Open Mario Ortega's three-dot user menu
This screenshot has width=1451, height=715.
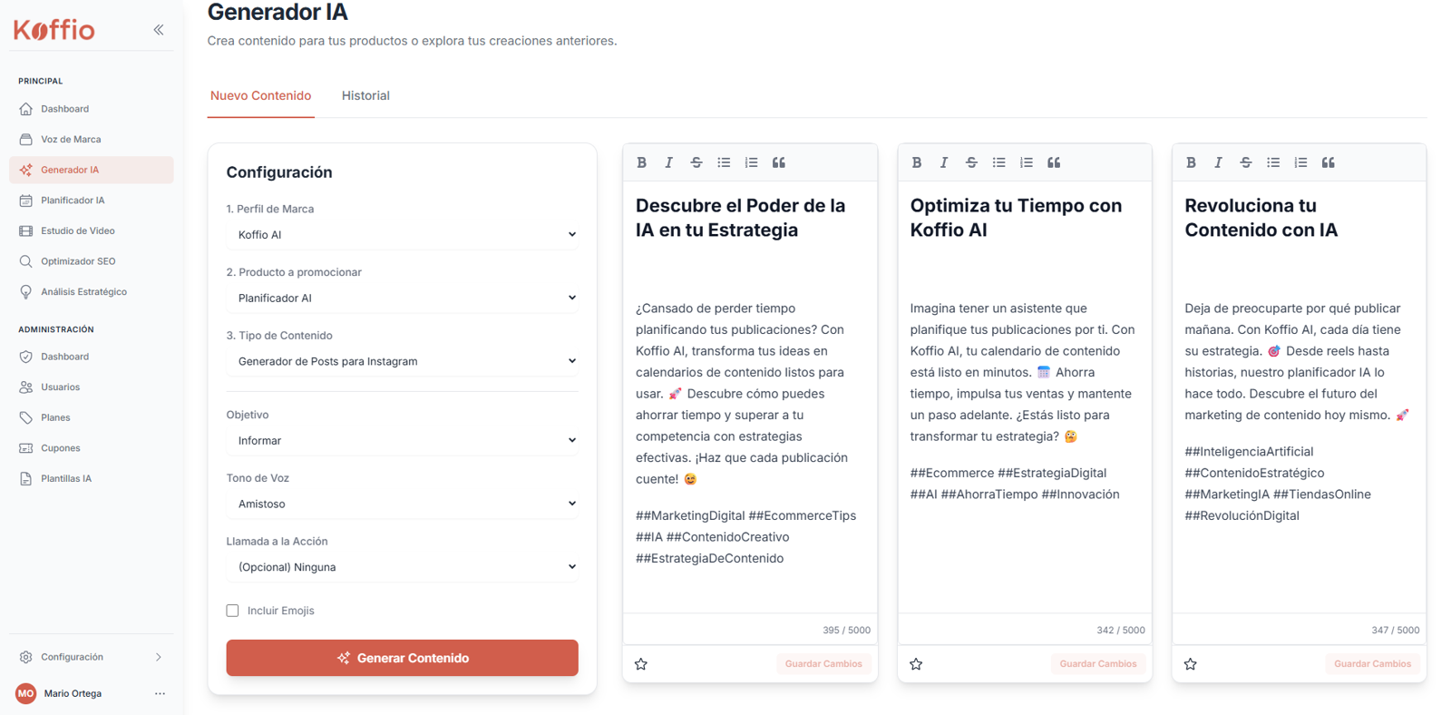point(160,693)
